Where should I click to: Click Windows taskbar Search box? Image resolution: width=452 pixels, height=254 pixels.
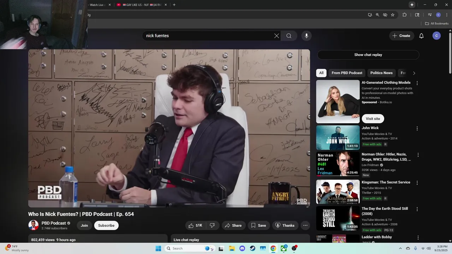click(x=190, y=248)
